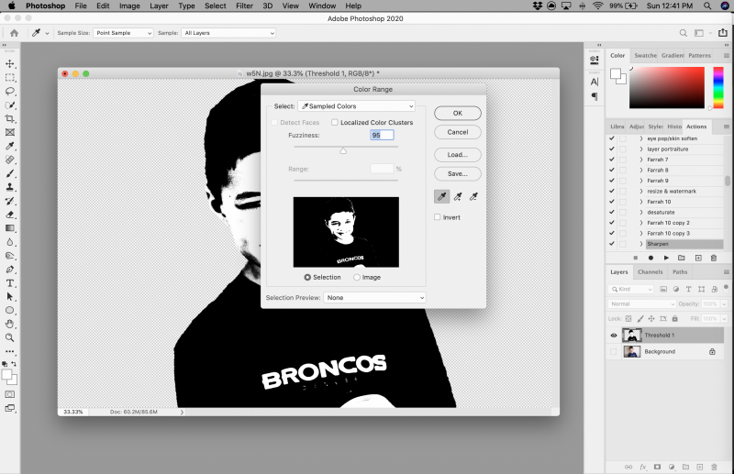Expand the Farrah 10 copy 2 action
The height and width of the screenshot is (474, 734).
click(641, 223)
